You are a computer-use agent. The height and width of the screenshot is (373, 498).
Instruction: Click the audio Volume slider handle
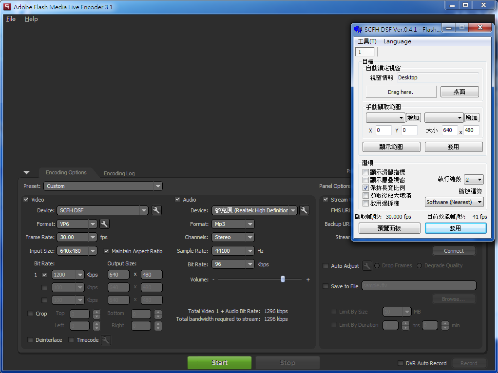[283, 280]
